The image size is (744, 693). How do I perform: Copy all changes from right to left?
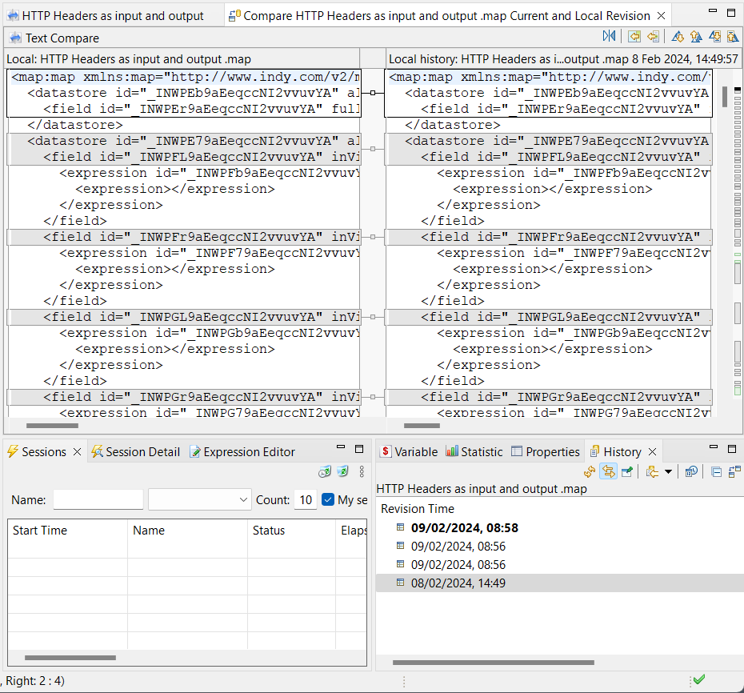coord(634,36)
